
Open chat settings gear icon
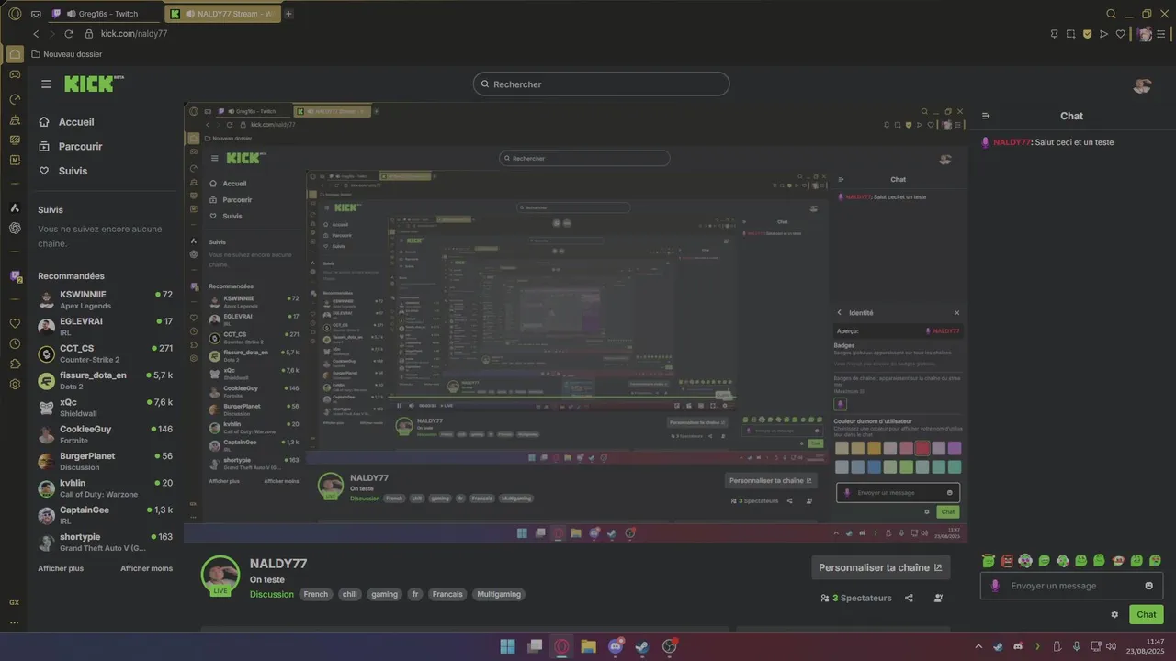(1114, 614)
